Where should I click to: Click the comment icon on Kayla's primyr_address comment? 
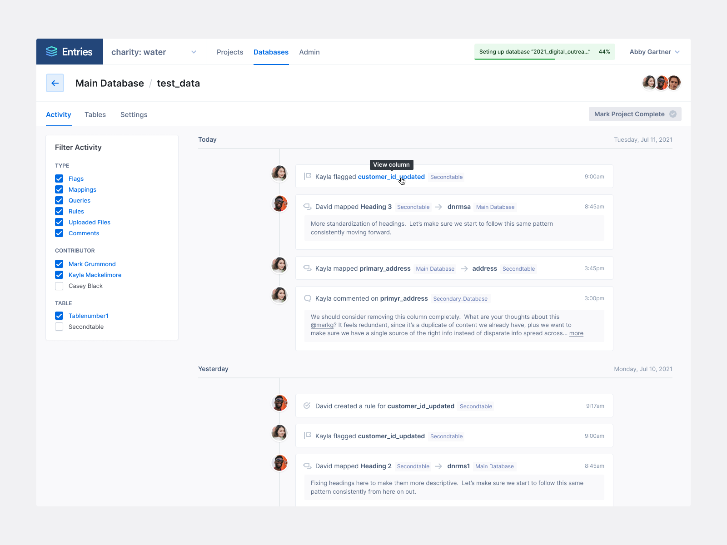click(308, 298)
